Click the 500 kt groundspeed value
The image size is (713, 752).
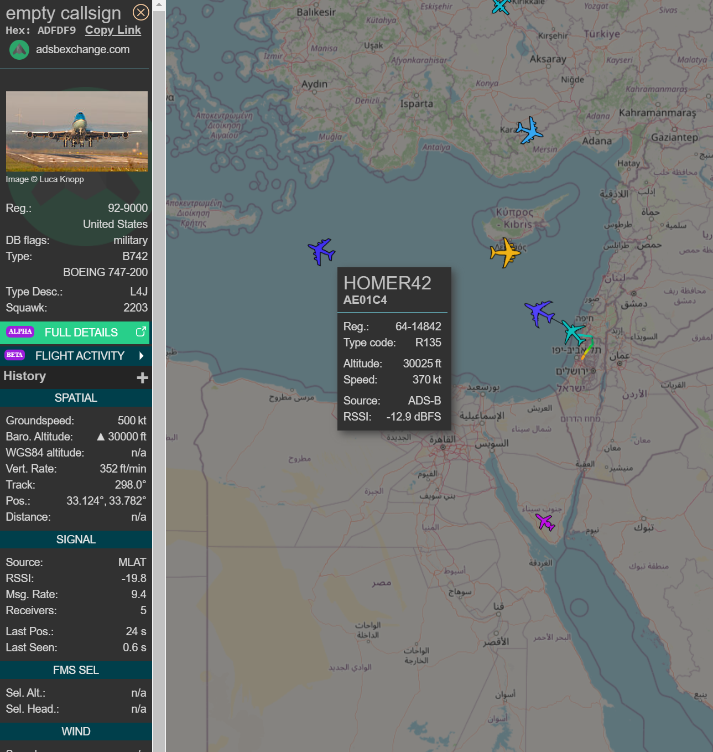[x=132, y=421]
